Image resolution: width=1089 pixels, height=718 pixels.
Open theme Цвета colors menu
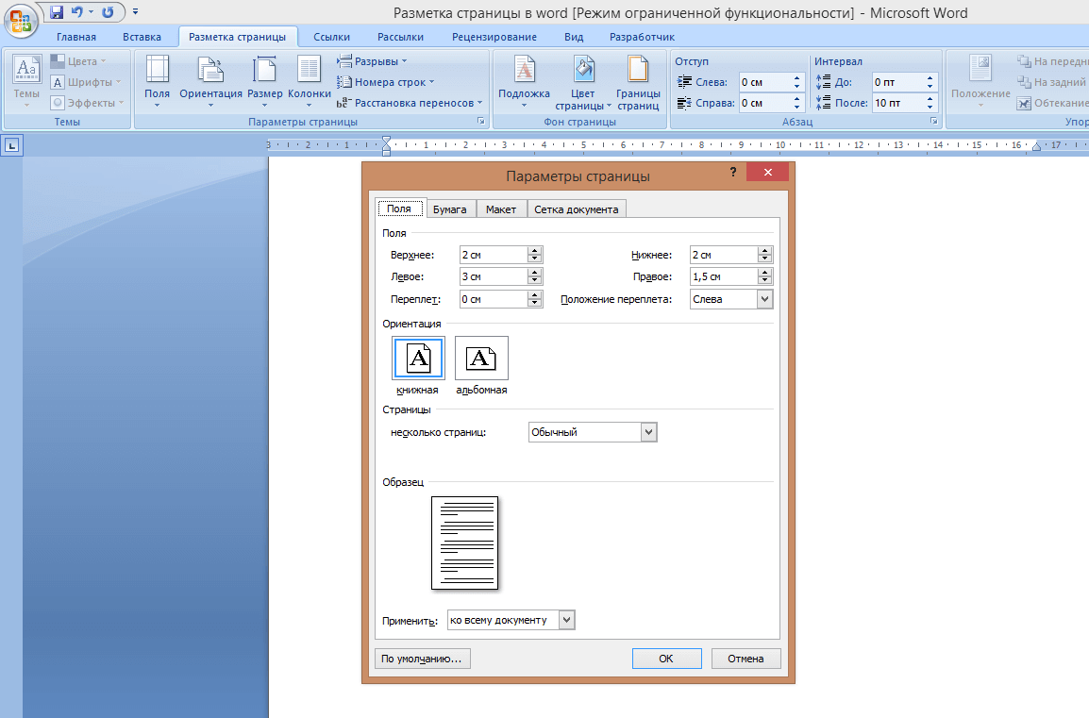click(x=77, y=61)
